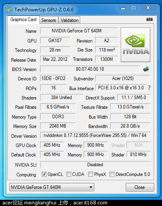The height and width of the screenshot is (206, 162).
Task: Toggle the PhysX checkbox
Action: (x=90, y=174)
